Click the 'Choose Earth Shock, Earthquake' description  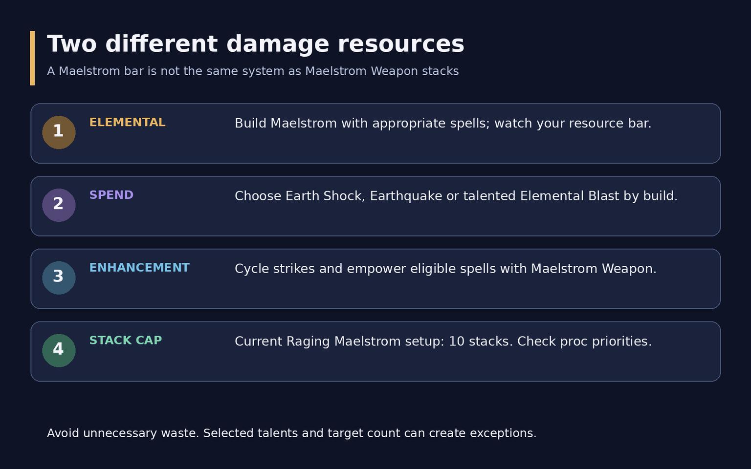tap(456, 196)
